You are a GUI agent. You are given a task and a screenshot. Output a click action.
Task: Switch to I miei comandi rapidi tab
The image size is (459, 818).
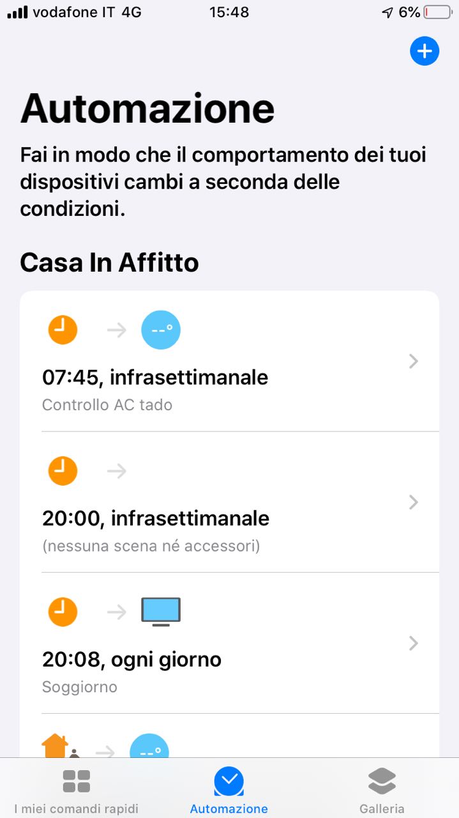pyautogui.click(x=76, y=791)
